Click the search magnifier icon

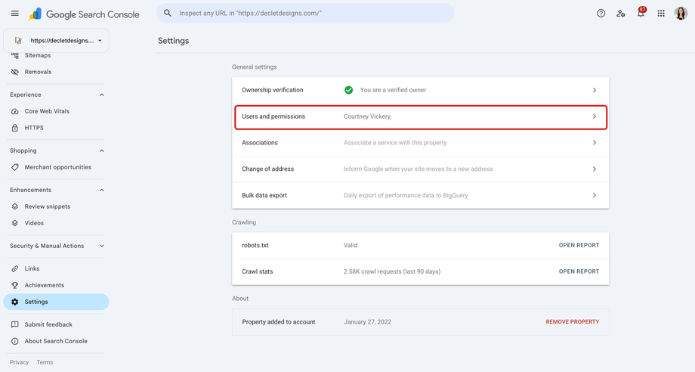click(168, 14)
